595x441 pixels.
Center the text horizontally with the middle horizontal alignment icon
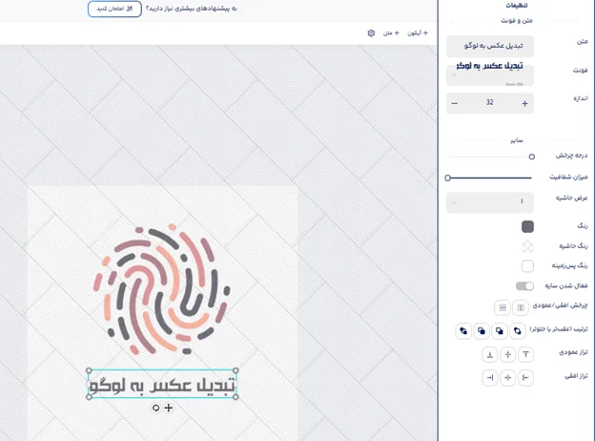tap(507, 378)
